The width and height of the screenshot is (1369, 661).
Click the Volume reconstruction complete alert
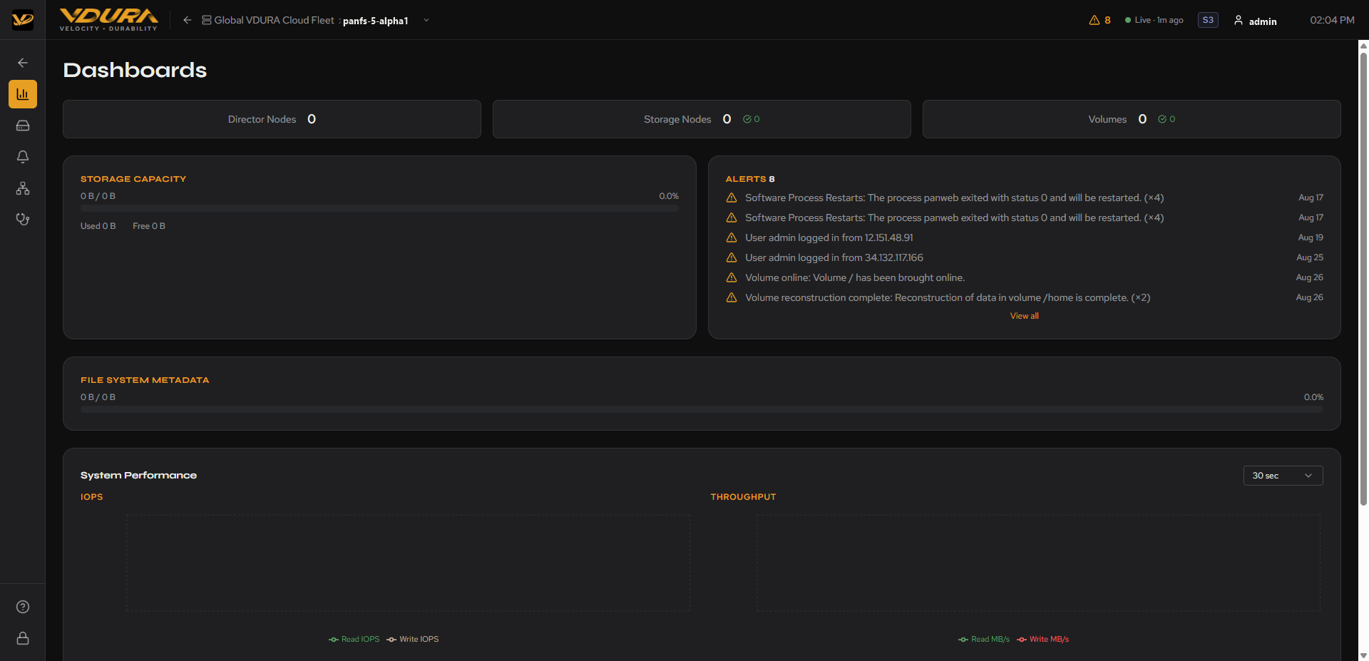coord(1024,297)
